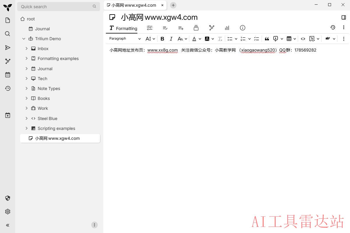Change note icon beside the title
Viewport: 350px width, 233px height.
click(112, 17)
